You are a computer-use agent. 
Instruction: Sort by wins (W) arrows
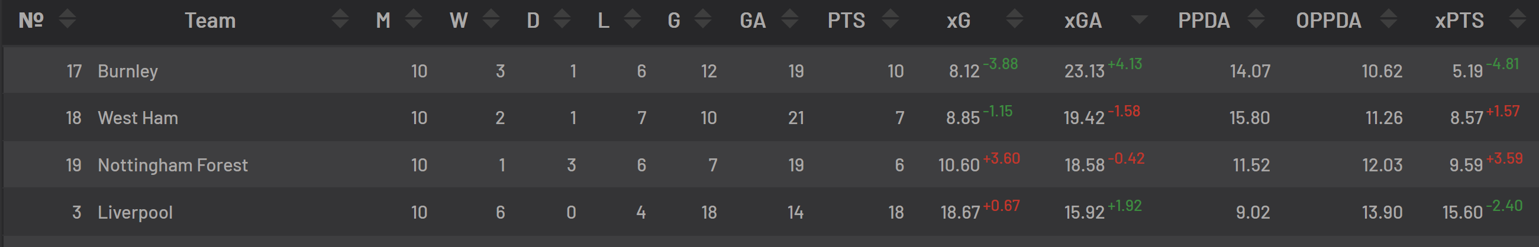click(x=491, y=19)
